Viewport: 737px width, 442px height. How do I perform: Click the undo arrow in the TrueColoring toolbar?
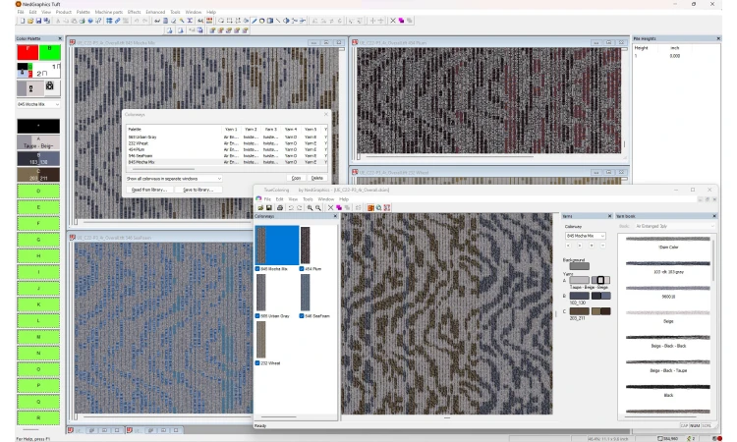tap(291, 207)
